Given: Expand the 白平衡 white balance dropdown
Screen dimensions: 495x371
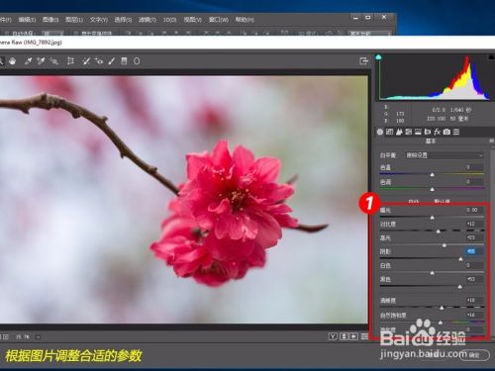Looking at the screenshot, I should (x=445, y=155).
